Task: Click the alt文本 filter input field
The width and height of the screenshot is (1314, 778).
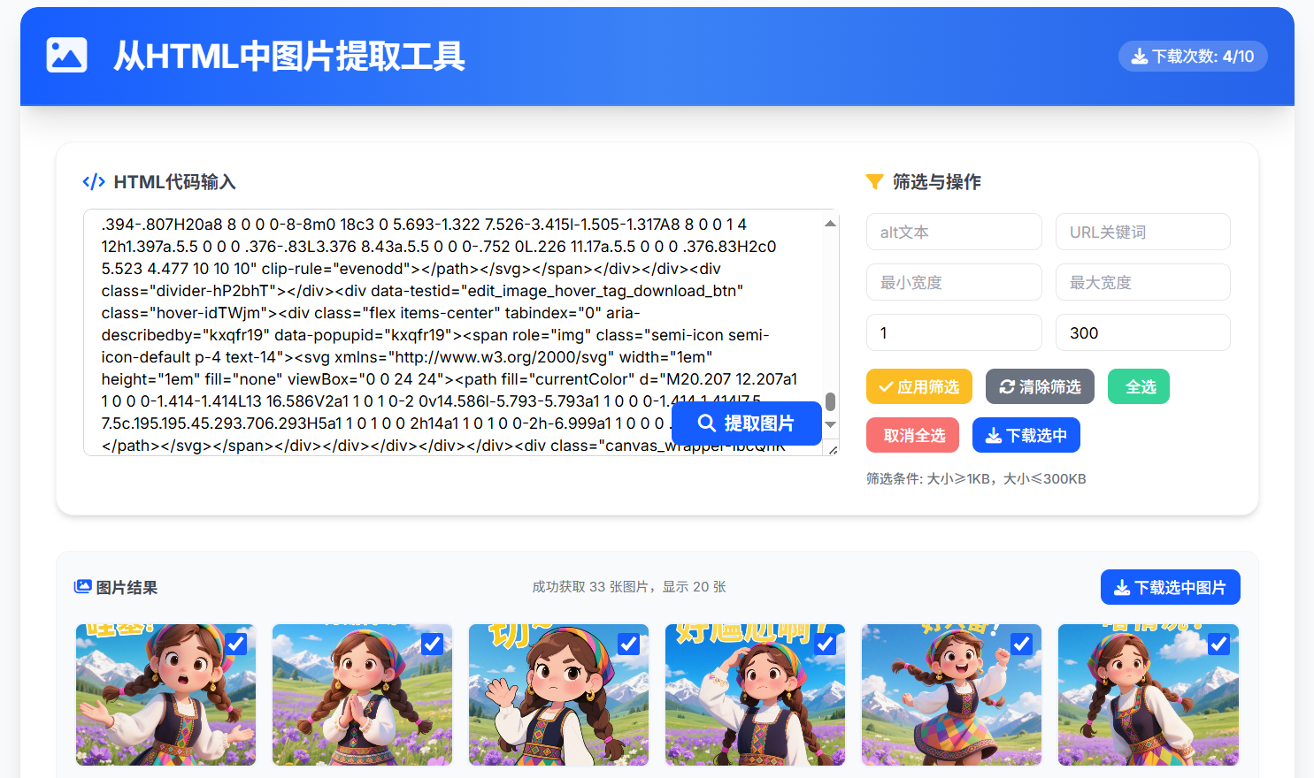Action: pos(954,231)
